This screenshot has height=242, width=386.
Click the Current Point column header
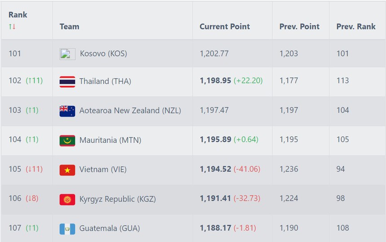coord(225,26)
